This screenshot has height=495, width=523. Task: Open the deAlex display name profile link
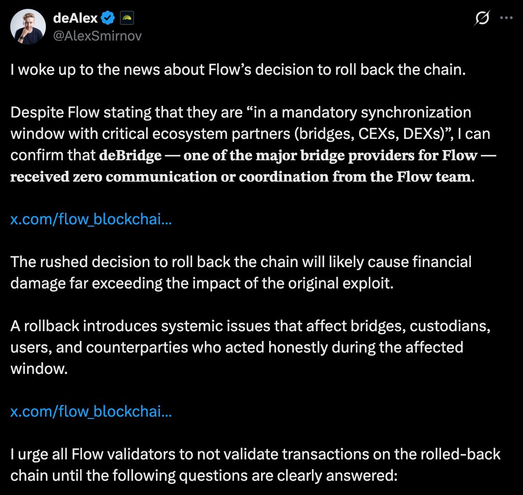[75, 18]
